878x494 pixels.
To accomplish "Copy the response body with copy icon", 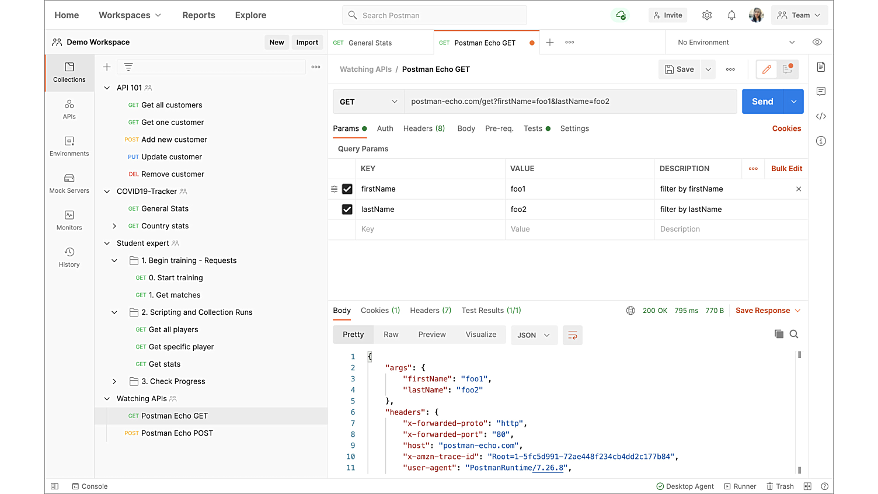I will click(x=779, y=334).
